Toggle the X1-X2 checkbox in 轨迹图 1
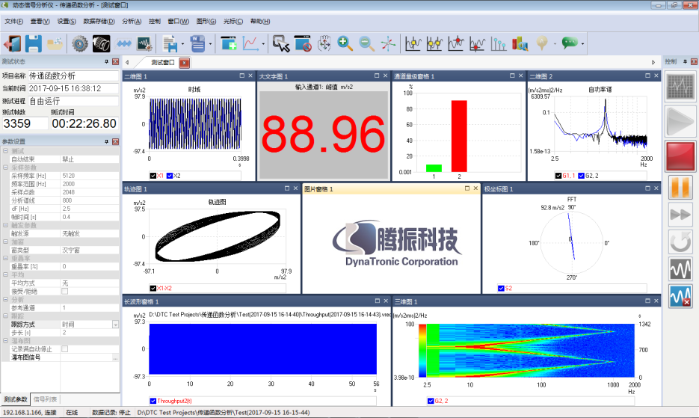 153,288
